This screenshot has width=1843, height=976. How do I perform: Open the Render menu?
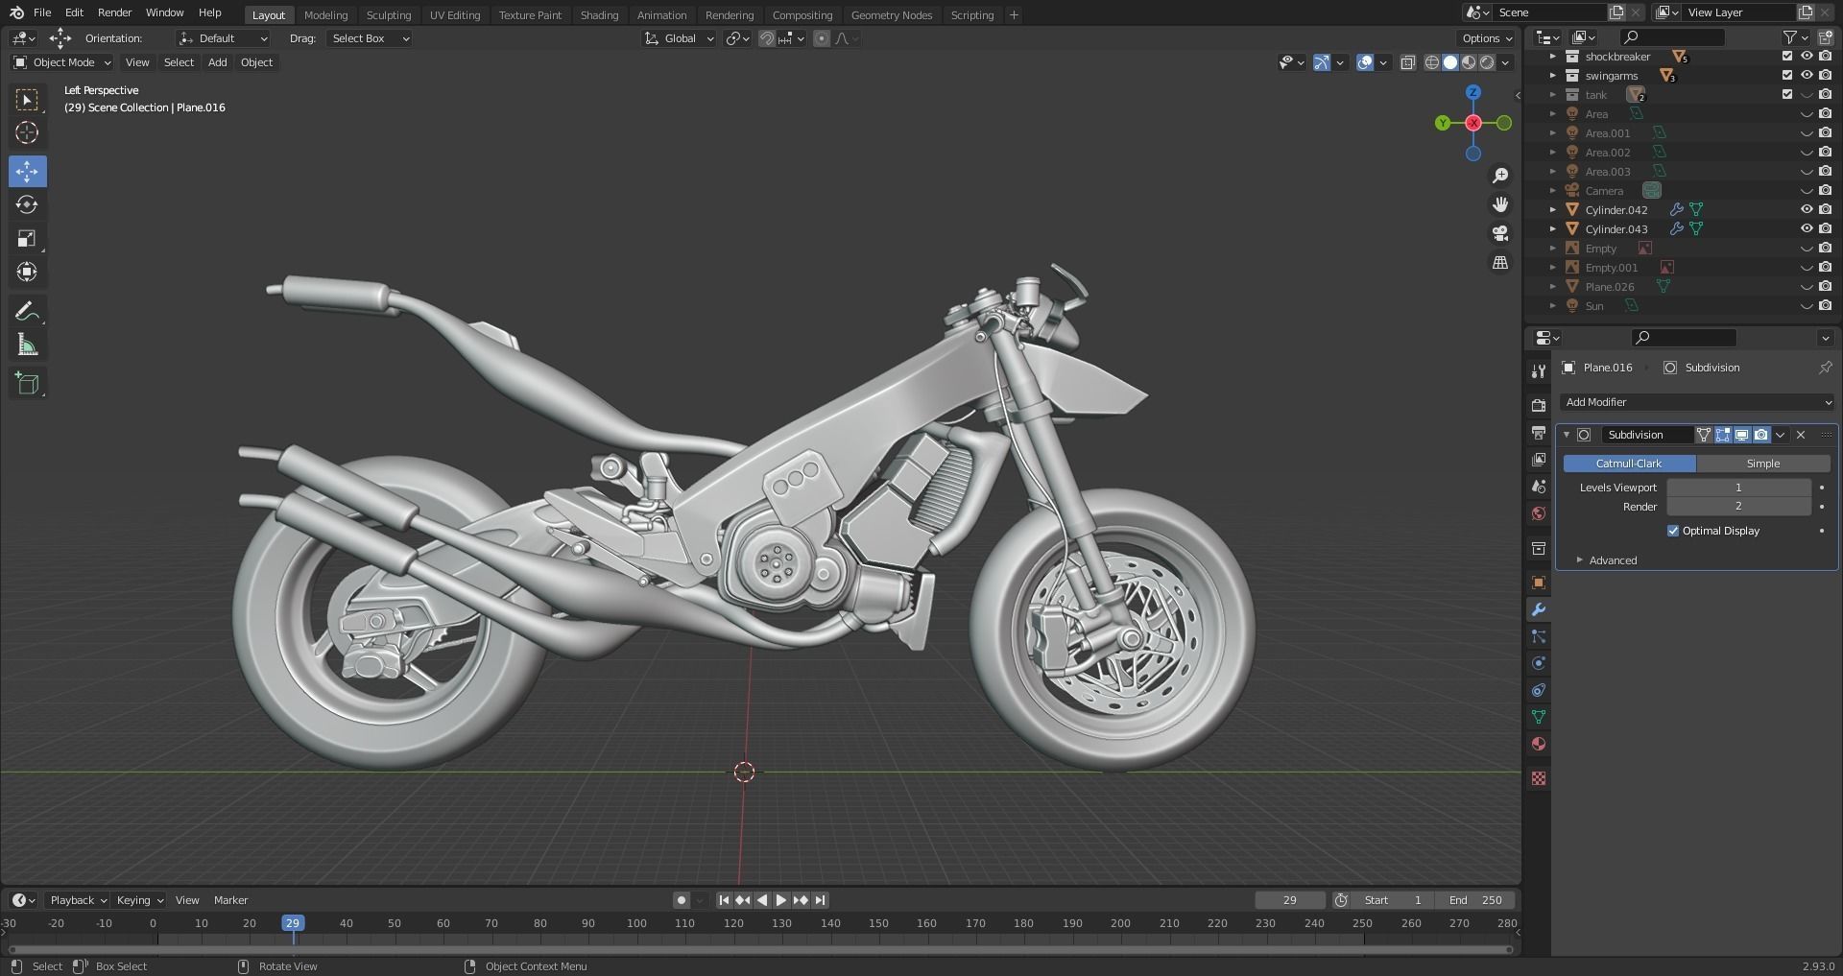click(x=114, y=12)
